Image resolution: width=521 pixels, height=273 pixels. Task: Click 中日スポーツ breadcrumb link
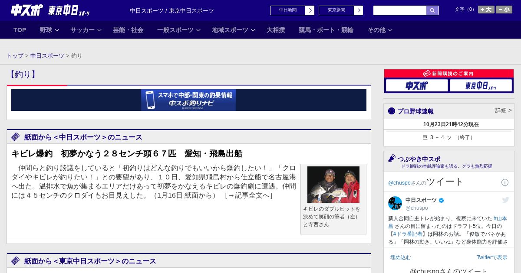pyautogui.click(x=47, y=56)
